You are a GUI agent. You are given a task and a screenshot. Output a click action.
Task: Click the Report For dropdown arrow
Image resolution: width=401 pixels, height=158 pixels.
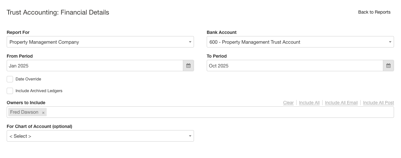(x=190, y=42)
